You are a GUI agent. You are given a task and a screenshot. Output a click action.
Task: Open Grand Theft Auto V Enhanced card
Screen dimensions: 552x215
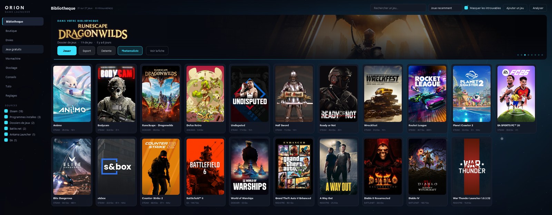[x=294, y=172]
